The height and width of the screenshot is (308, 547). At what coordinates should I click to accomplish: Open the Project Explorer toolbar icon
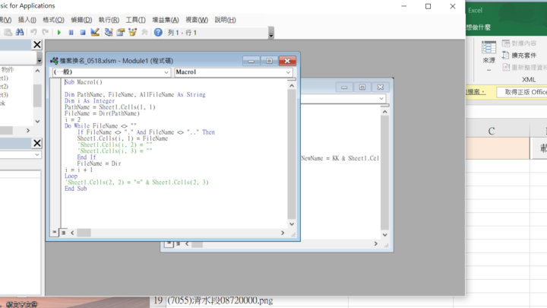tap(109, 33)
